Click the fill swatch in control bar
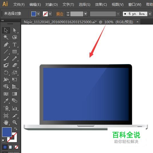 coord(33,14)
